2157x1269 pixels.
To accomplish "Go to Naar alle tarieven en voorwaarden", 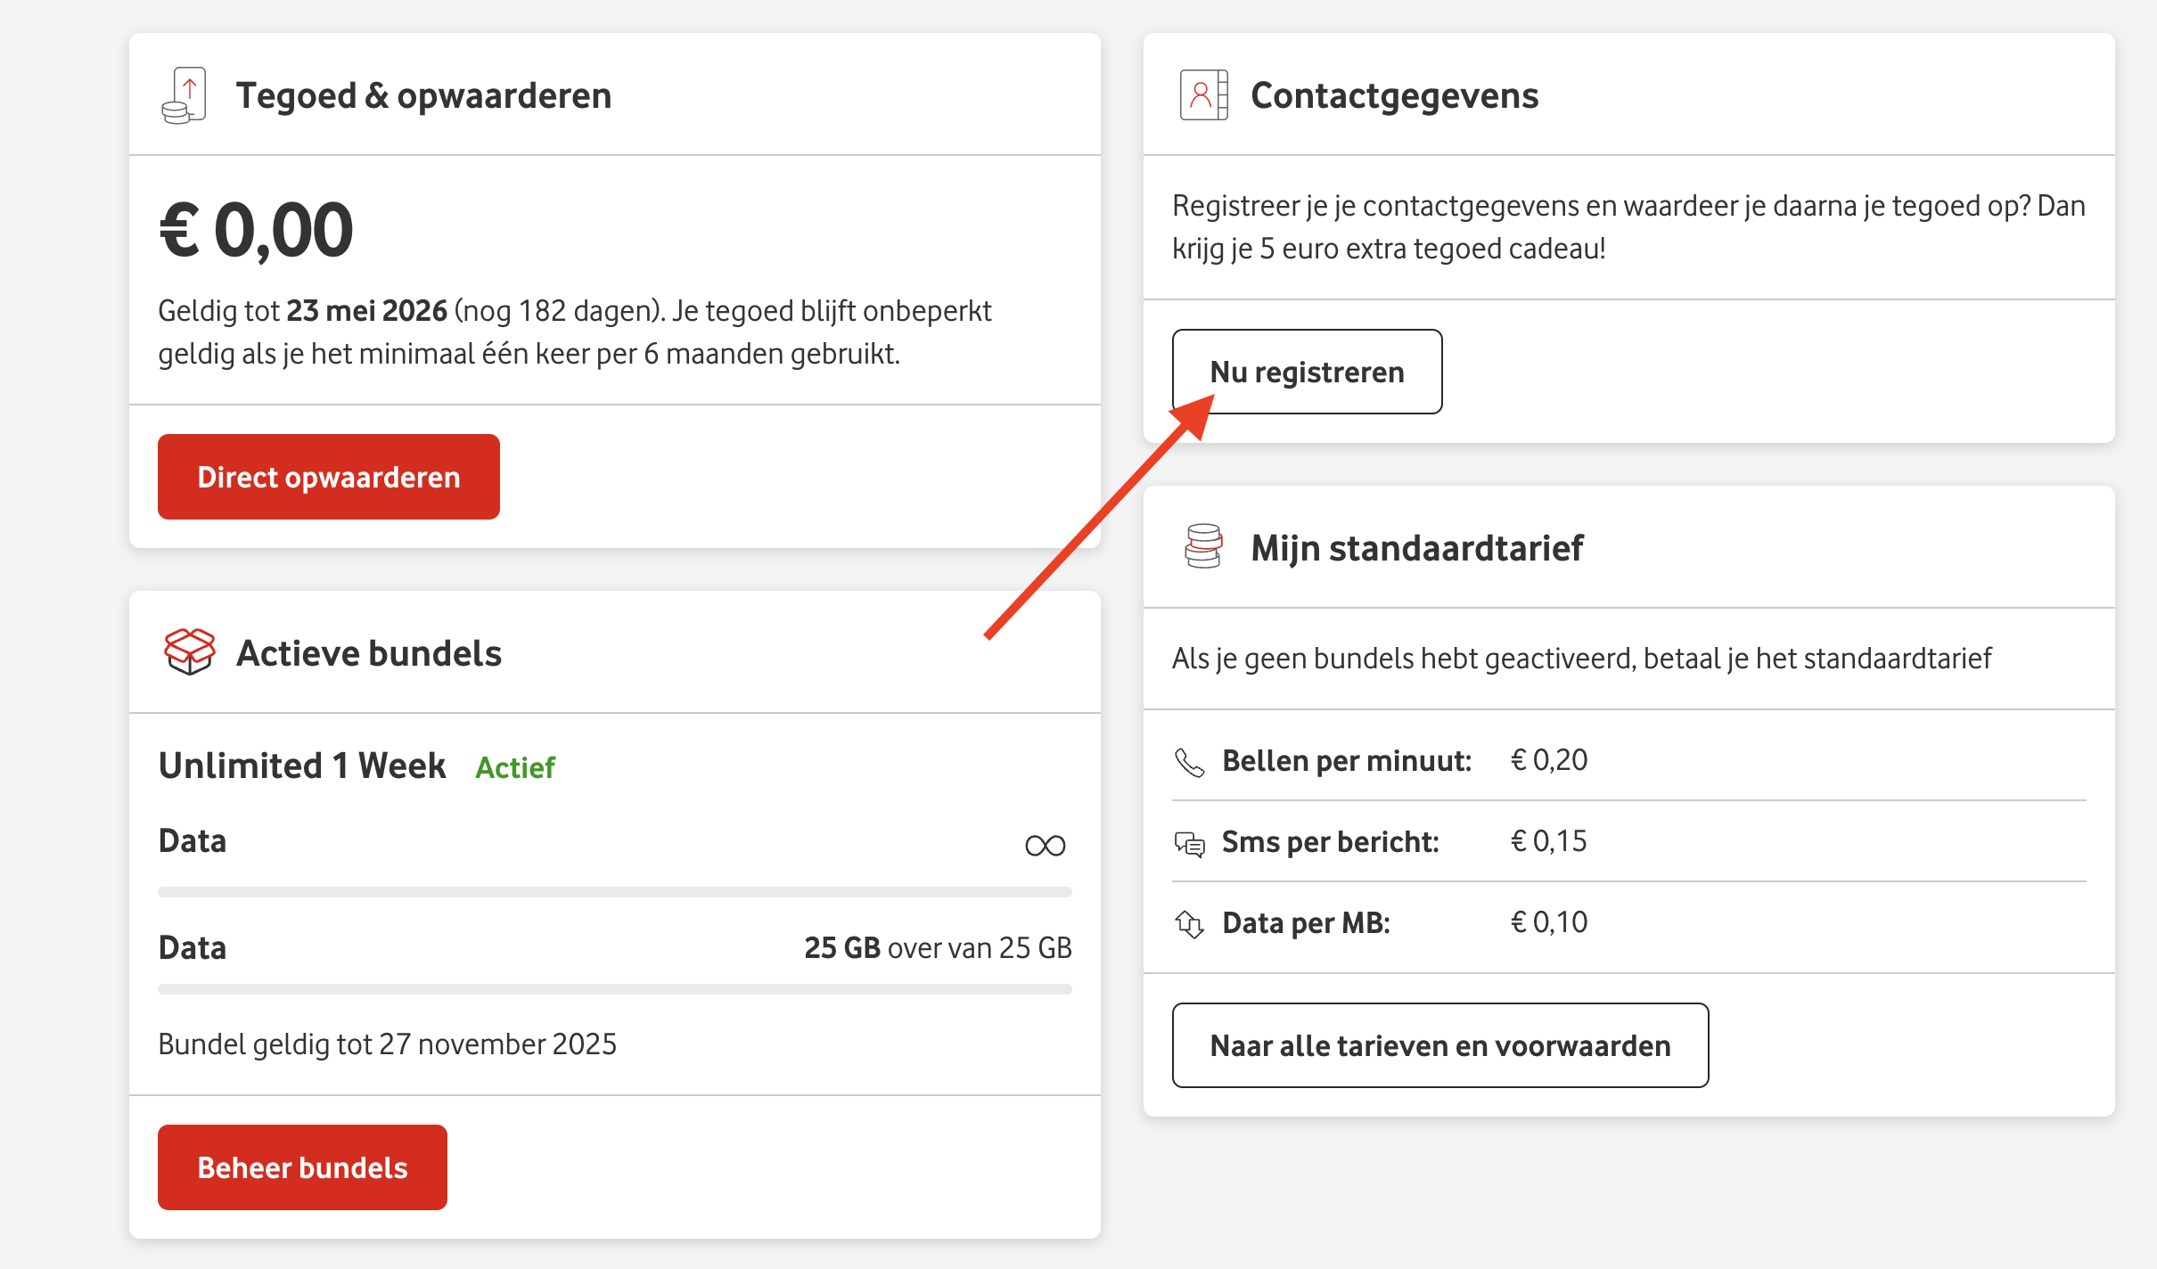I will tap(1439, 1045).
